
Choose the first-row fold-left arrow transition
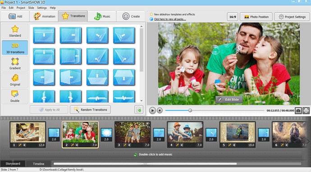(x=71, y=35)
